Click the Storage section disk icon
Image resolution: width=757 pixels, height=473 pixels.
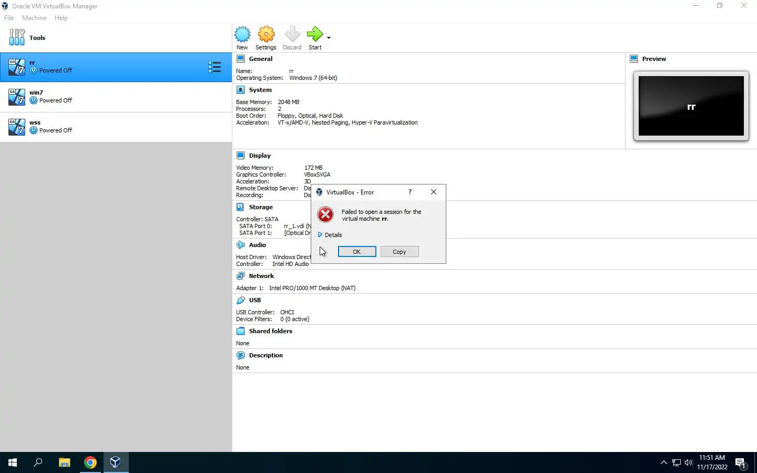pyautogui.click(x=241, y=207)
